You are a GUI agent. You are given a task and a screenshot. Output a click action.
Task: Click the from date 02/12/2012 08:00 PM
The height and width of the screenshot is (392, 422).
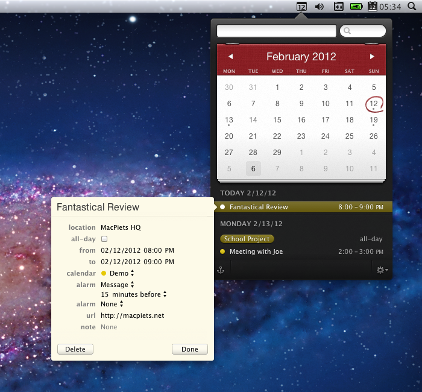[137, 250]
